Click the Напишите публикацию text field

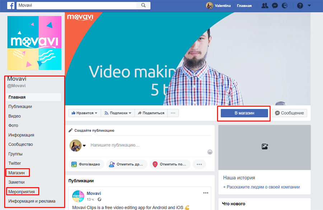144,145
